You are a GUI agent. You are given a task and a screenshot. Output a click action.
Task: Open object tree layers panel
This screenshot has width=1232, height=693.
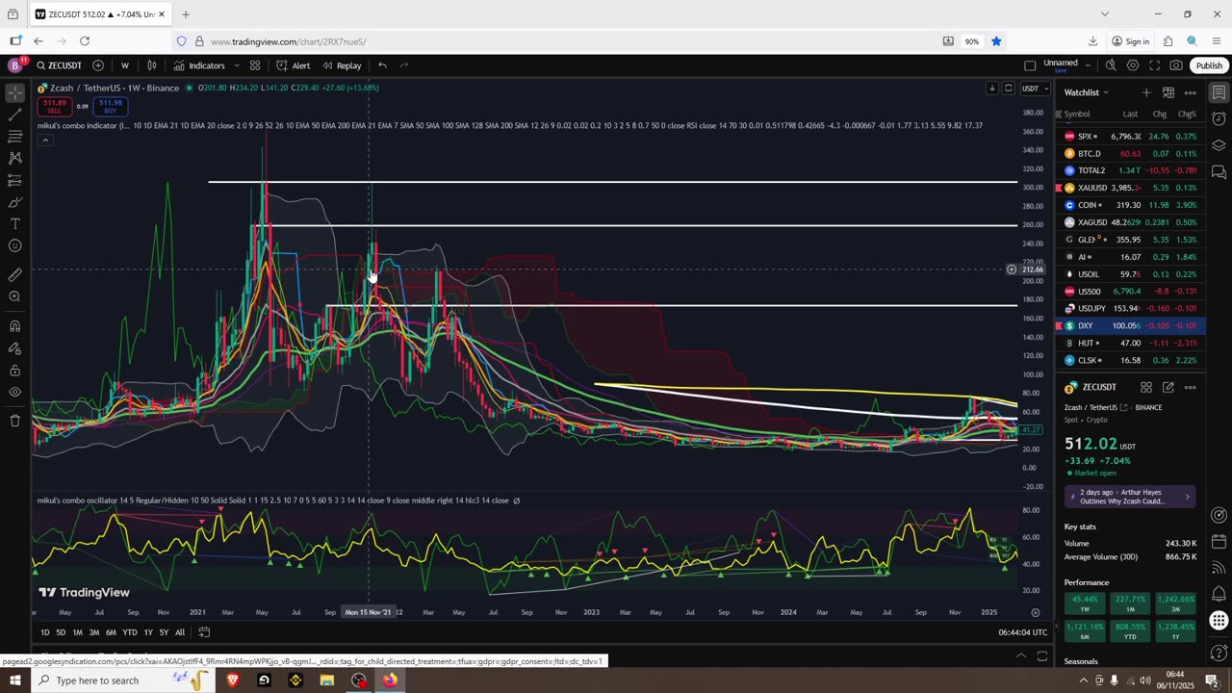pyautogui.click(x=1219, y=145)
